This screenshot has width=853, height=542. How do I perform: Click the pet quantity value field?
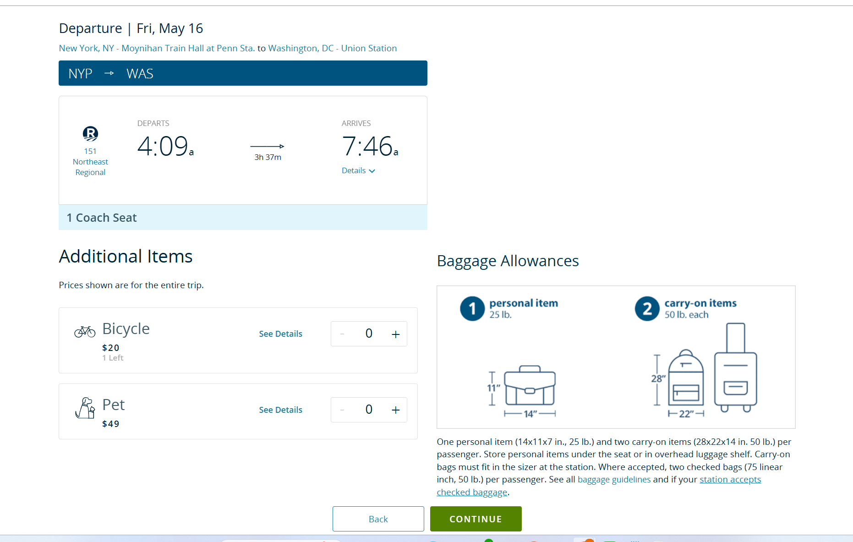click(x=369, y=410)
